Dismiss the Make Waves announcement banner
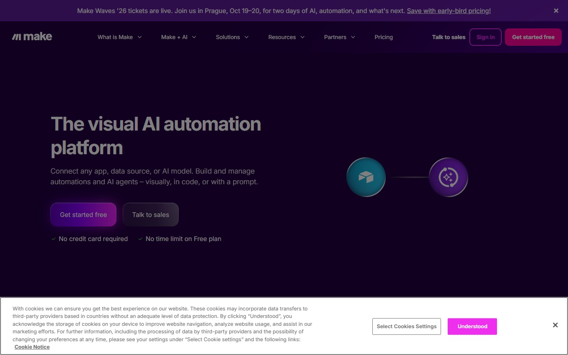568x355 pixels. tap(556, 11)
